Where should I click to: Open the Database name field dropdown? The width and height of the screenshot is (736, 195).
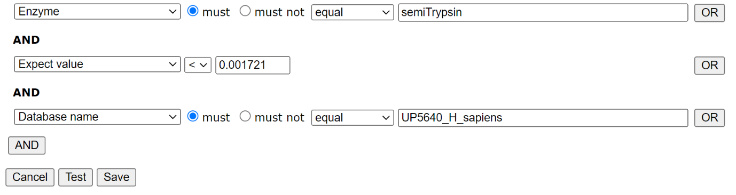97,117
